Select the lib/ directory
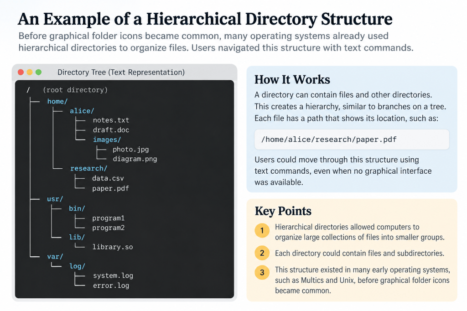 pyautogui.click(x=77, y=237)
